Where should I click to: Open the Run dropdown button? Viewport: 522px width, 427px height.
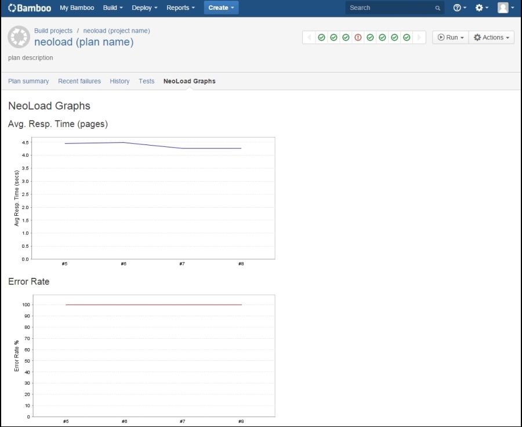[451, 37]
